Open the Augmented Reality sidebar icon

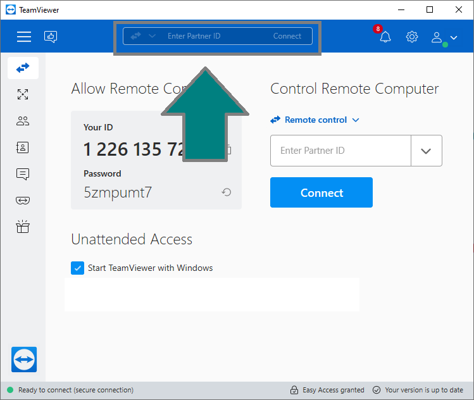tap(23, 201)
